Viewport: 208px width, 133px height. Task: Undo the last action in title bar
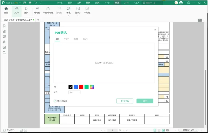(35, 3)
